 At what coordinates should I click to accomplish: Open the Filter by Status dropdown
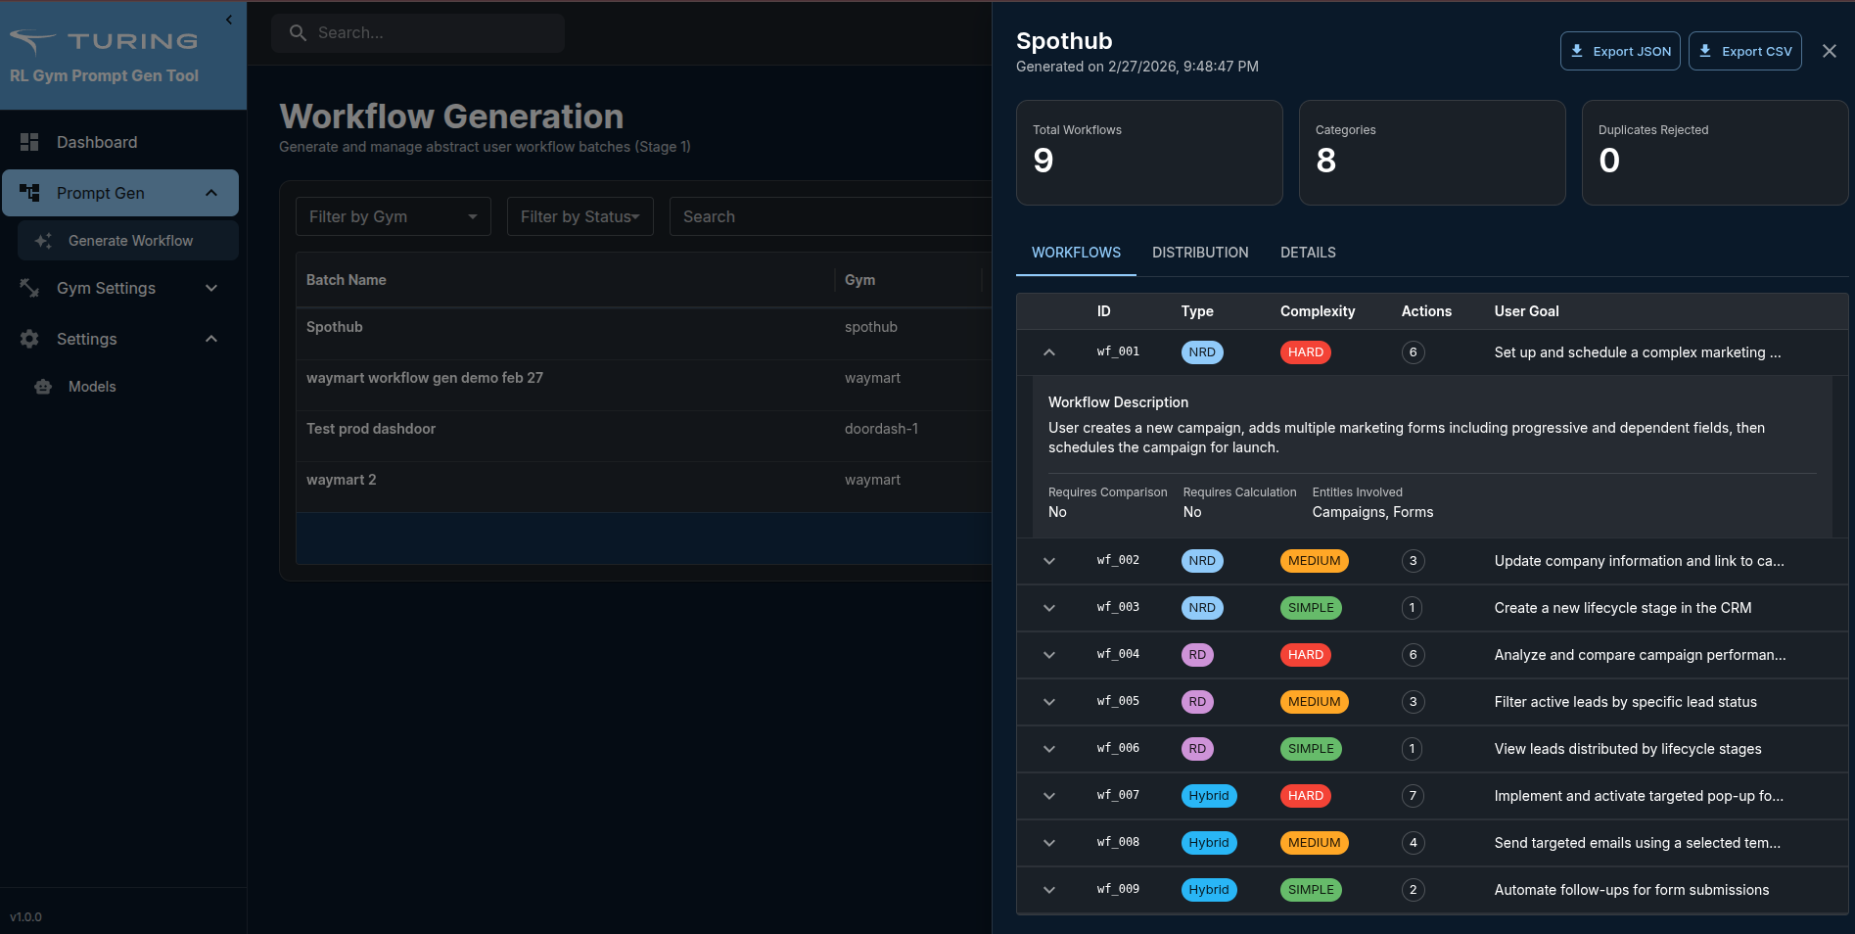coord(580,216)
